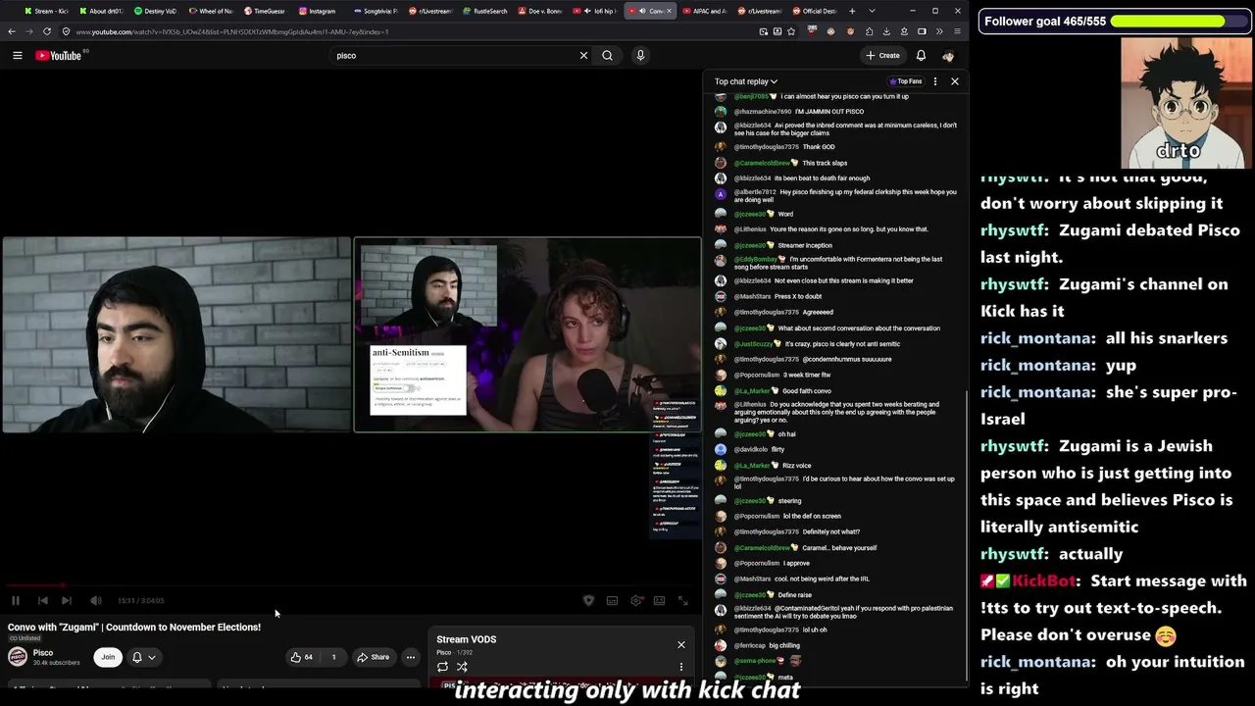Expand list all tabs dropdown arrow
Screen dimensions: 1255x706
873,11
